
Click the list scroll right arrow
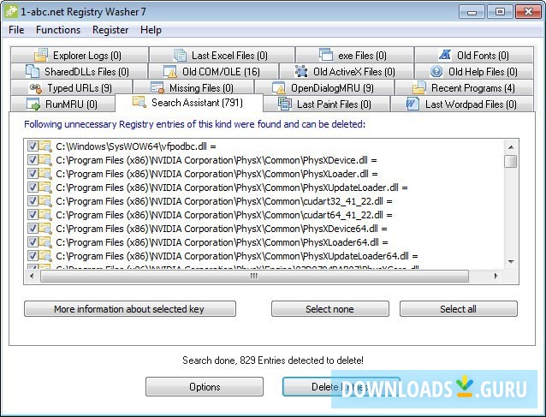(496, 277)
